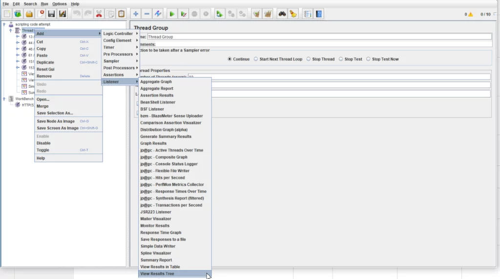Copy selection using the toolbar copy icon
This screenshot has width=500, height=279.
point(110,14)
